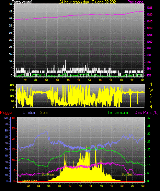
Task: Click the "SunSet" marker label
Action: [x=127, y=174]
